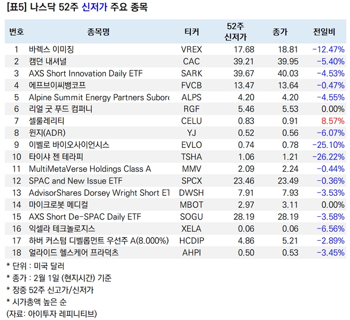
Task: Select ticker VREX
Action: coord(192,49)
